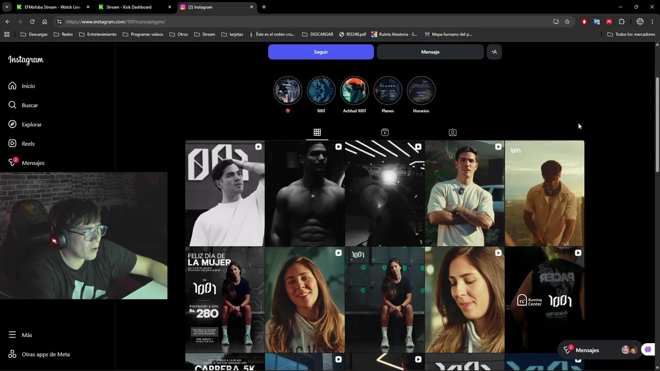The width and height of the screenshot is (660, 371).
Task: Open the Éste es el orden cro... bookmark
Action: [272, 34]
